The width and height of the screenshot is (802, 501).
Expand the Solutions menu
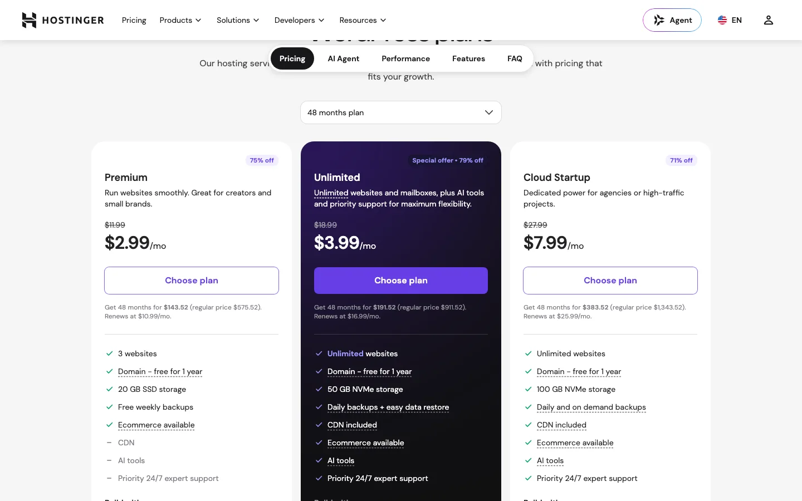pyautogui.click(x=238, y=20)
